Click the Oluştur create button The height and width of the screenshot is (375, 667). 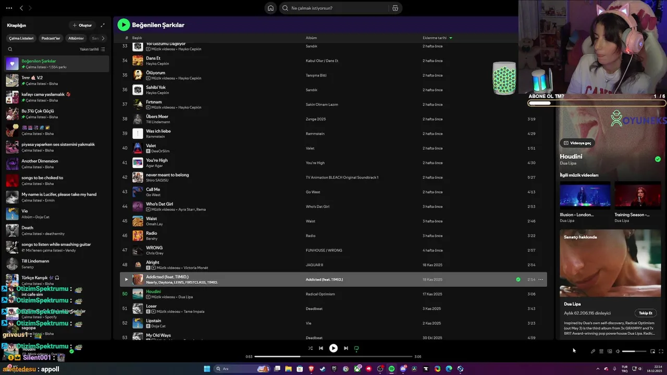coord(82,25)
